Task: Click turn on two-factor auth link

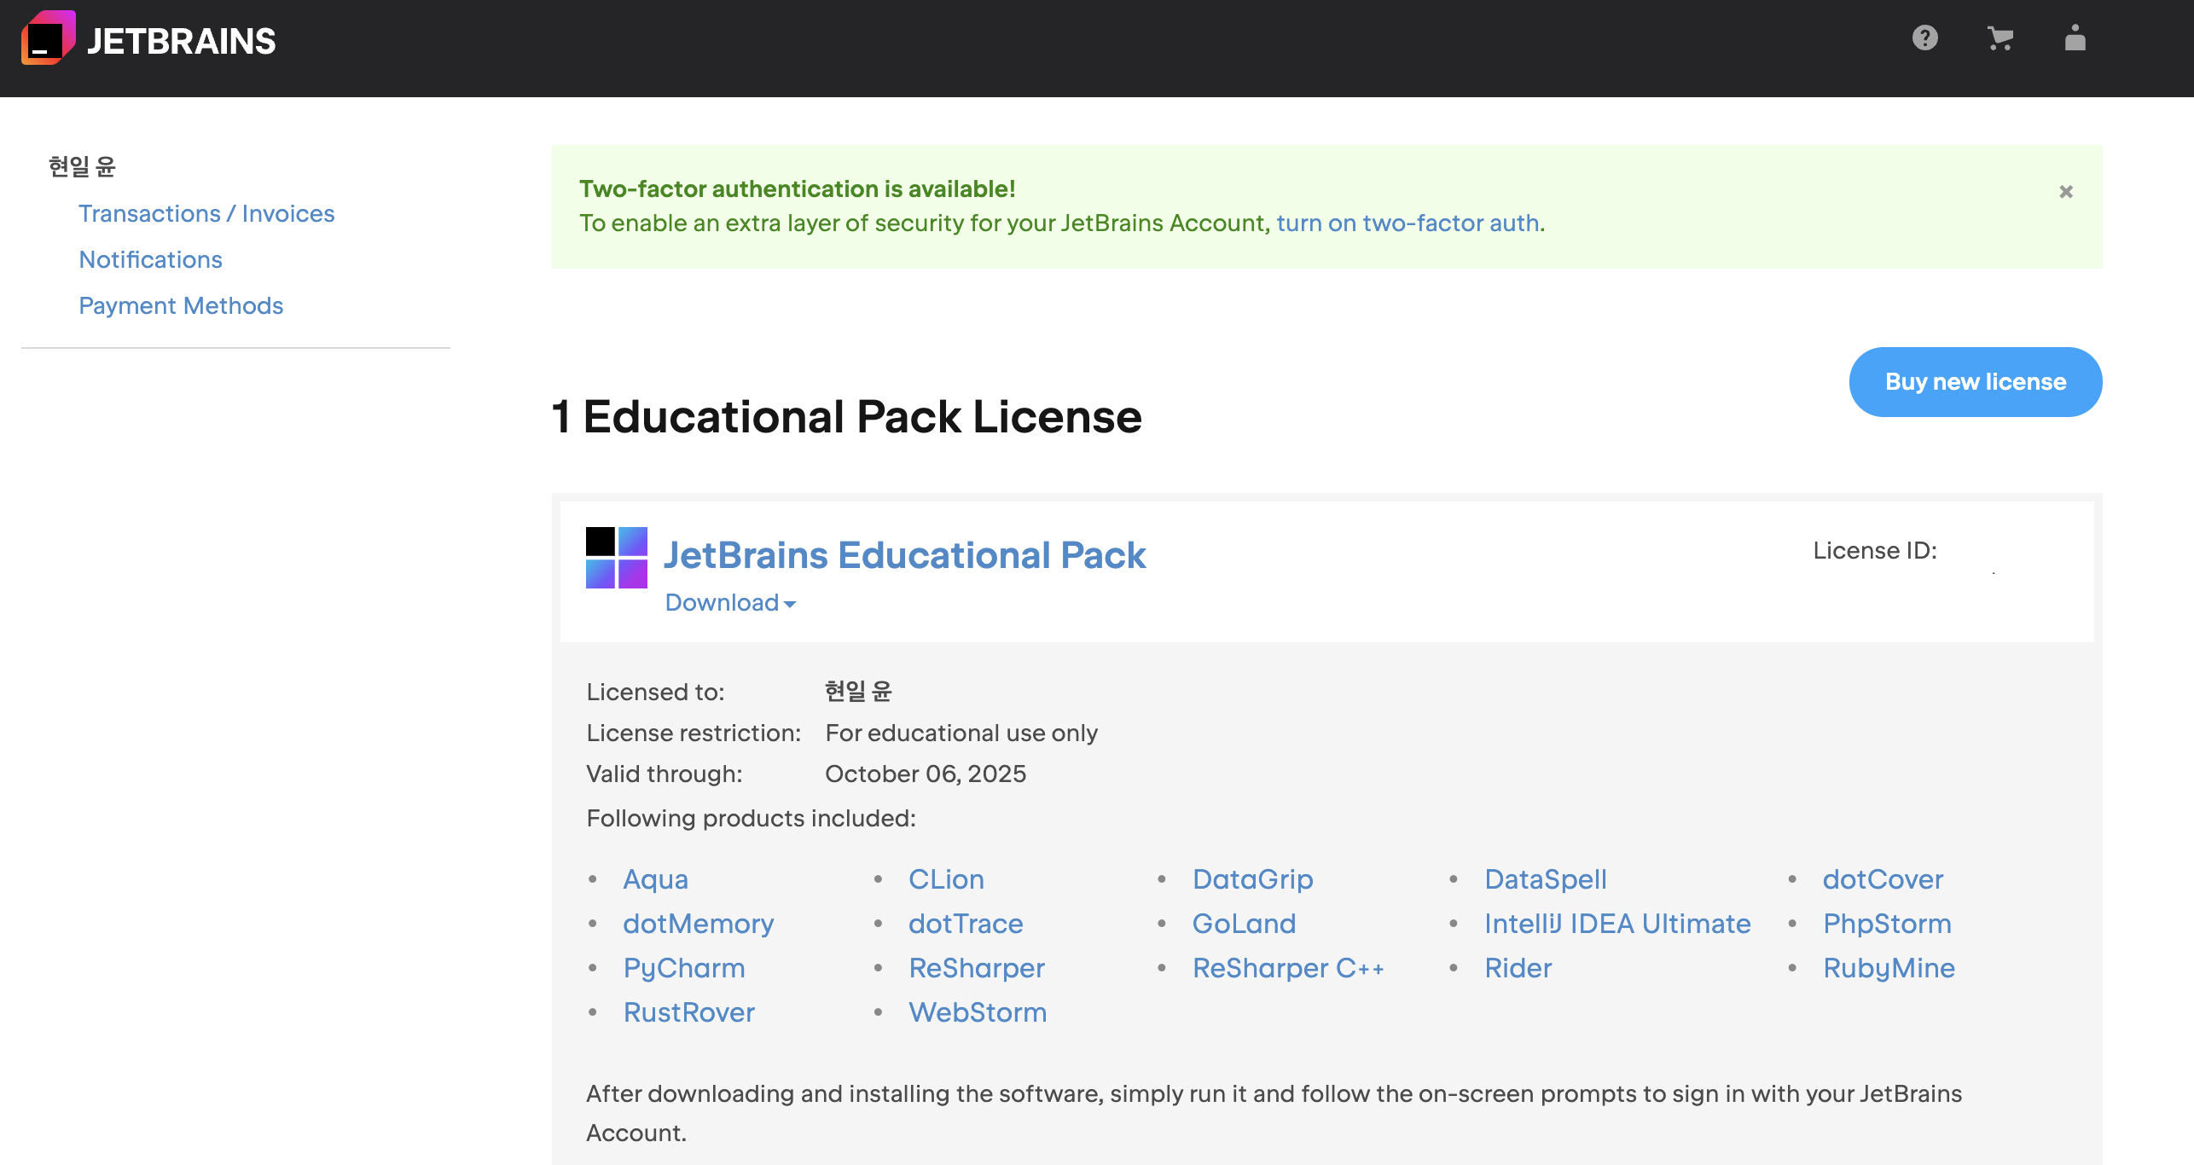Action: coord(1408,223)
